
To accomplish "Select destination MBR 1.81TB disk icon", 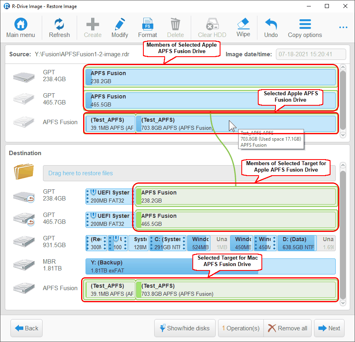I will click(24, 265).
